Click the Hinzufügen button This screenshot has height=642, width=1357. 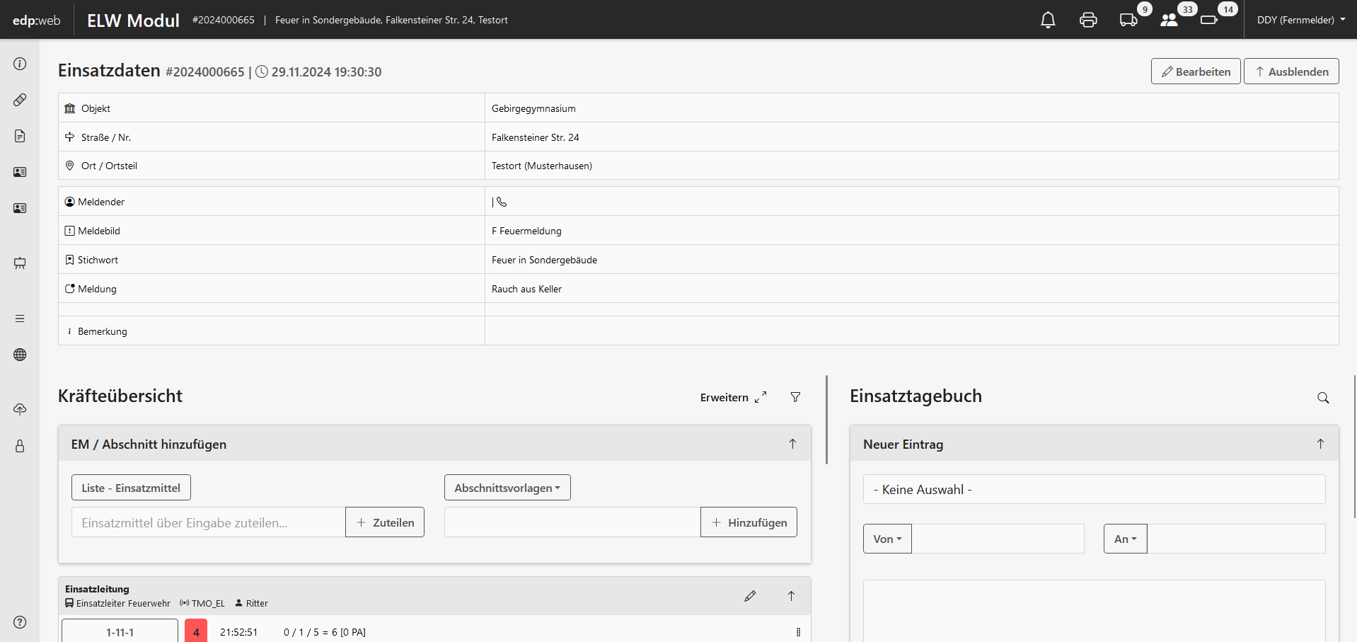(749, 522)
